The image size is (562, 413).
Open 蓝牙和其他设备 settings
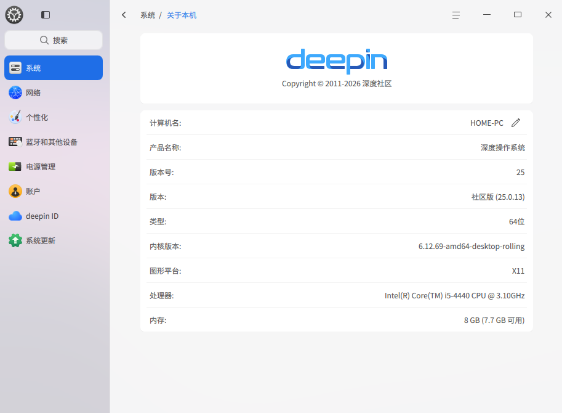[54, 142]
